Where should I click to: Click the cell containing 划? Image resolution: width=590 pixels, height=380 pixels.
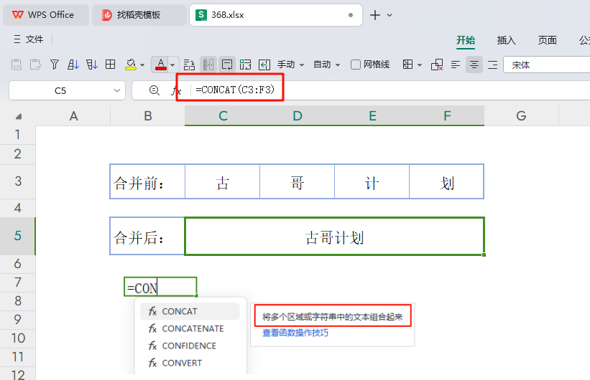[x=447, y=181]
